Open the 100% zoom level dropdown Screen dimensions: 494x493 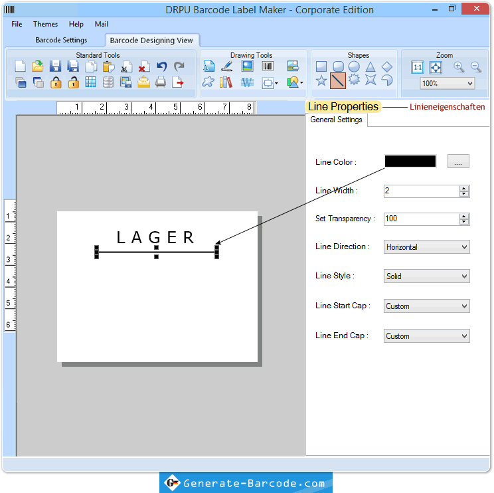(447, 84)
